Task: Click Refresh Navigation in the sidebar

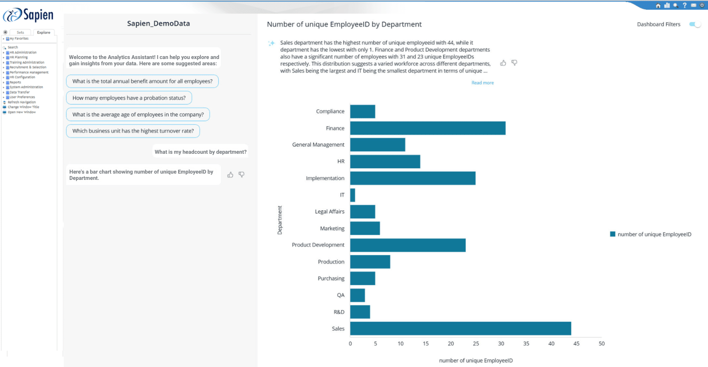Action: (x=21, y=102)
